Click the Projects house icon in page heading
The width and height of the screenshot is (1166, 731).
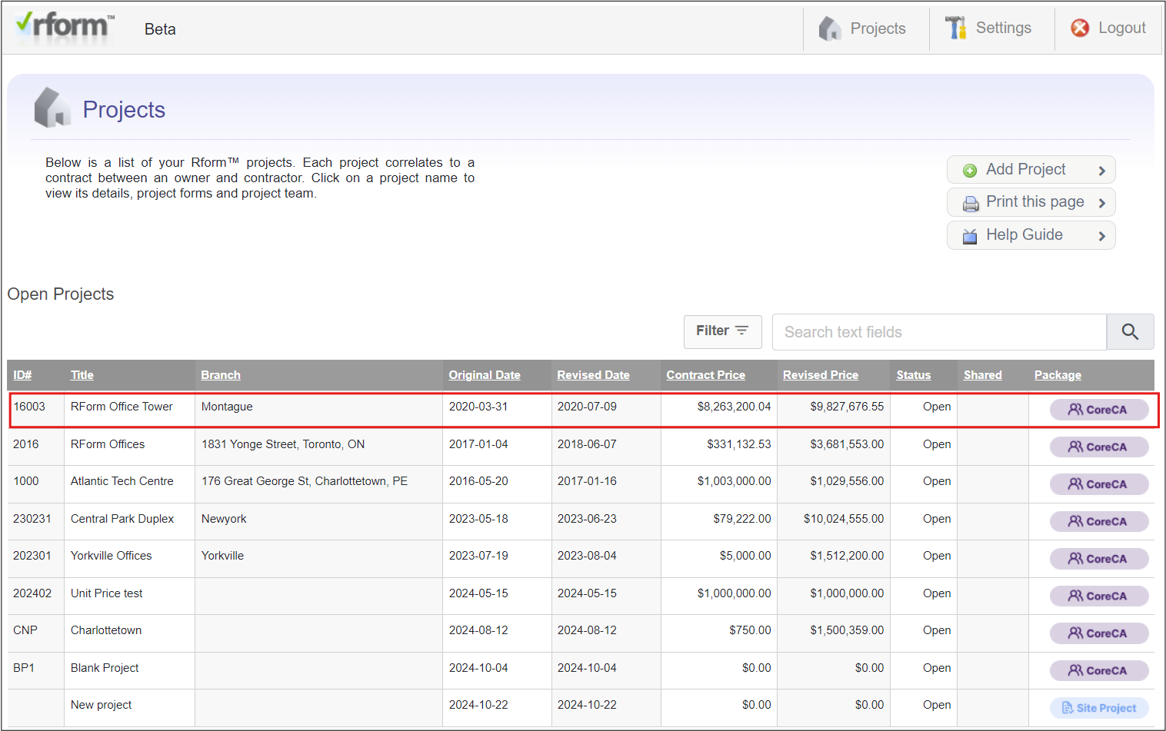[52, 108]
